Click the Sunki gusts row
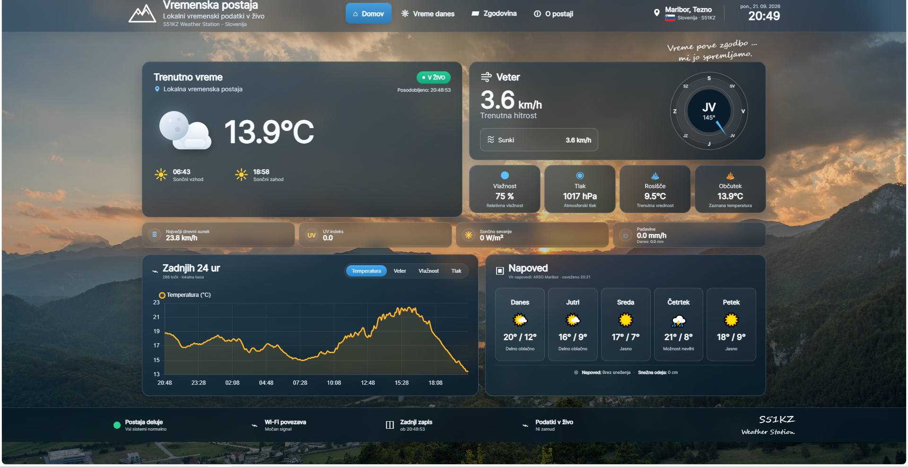 (539, 140)
